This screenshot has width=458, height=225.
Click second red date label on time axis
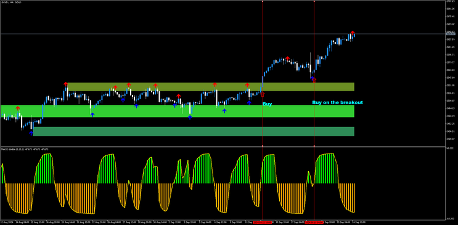point(314,223)
